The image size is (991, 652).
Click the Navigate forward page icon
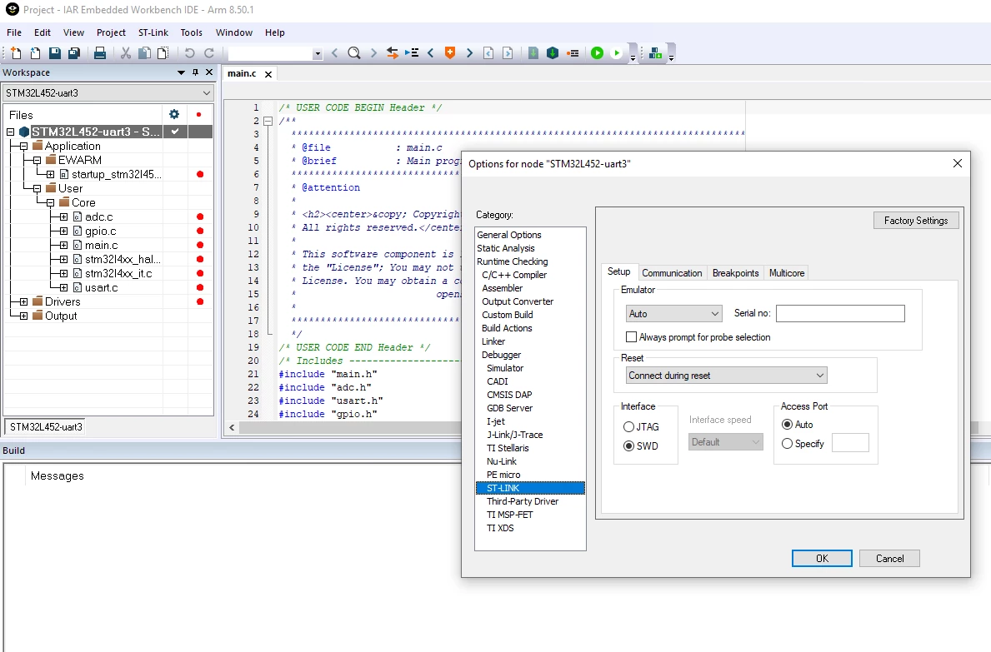click(x=508, y=53)
